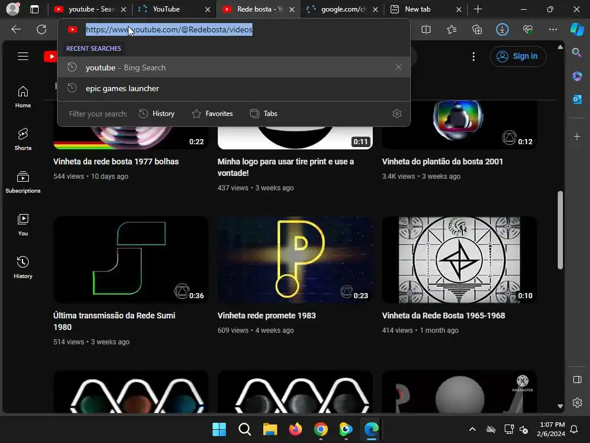Click the page vertical scrollbar thumb
Screen dimensions: 590x443
pyautogui.click(x=560, y=230)
